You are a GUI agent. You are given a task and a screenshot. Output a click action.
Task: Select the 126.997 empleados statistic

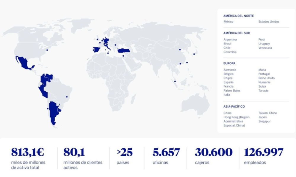point(263,152)
